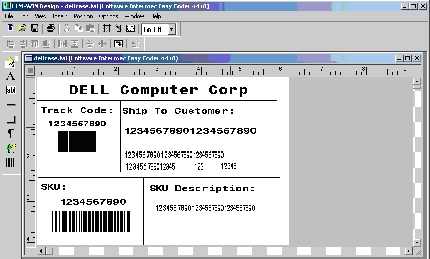Viewport: 430px width, 259px height.
Task: Open the Position menu
Action: coord(83,16)
